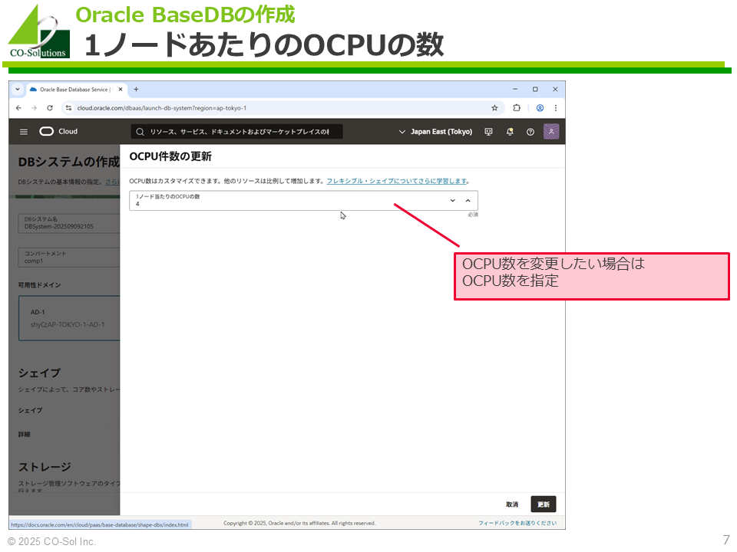This screenshot has width=737, height=552.
Task: Click the コンパートメント comp1 field
Action: pos(69,258)
